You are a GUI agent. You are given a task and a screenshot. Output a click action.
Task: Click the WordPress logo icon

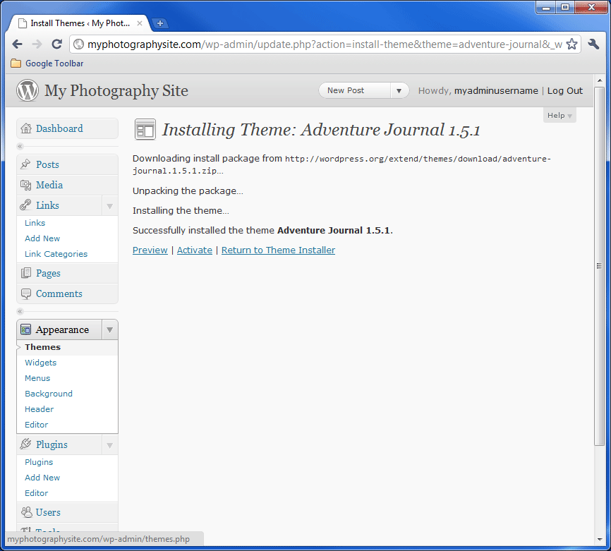click(28, 90)
